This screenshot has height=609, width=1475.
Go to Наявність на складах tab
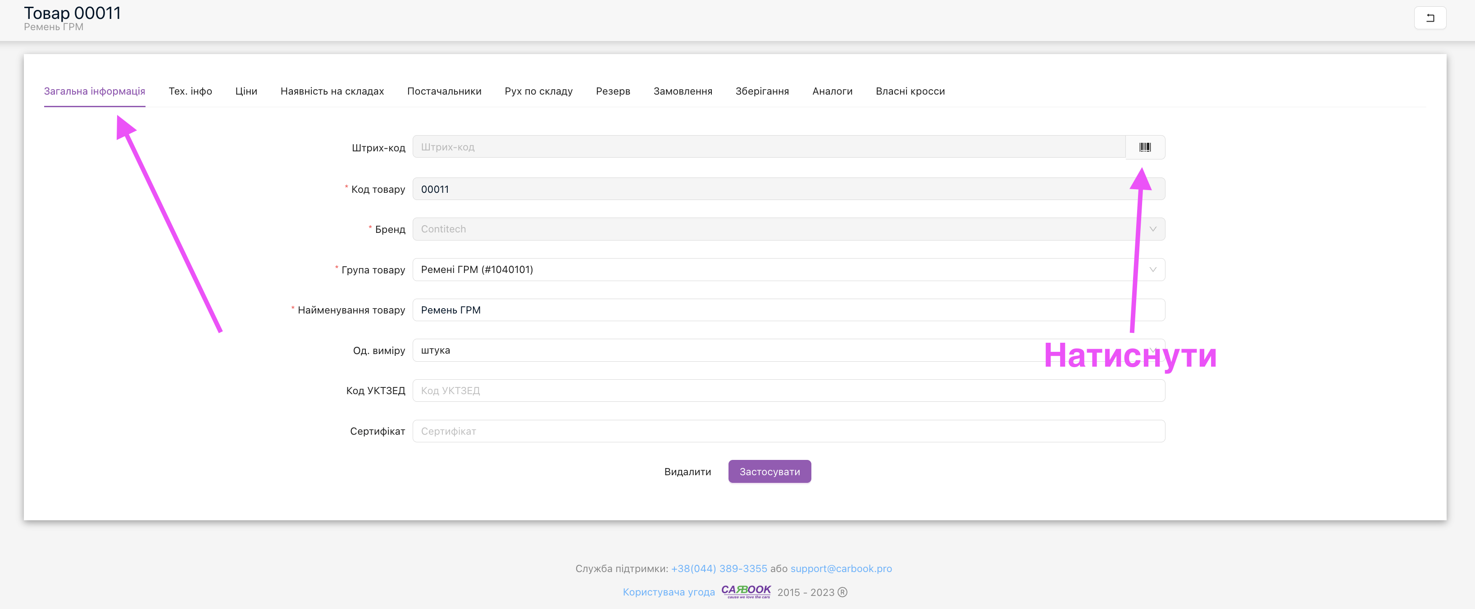point(332,91)
